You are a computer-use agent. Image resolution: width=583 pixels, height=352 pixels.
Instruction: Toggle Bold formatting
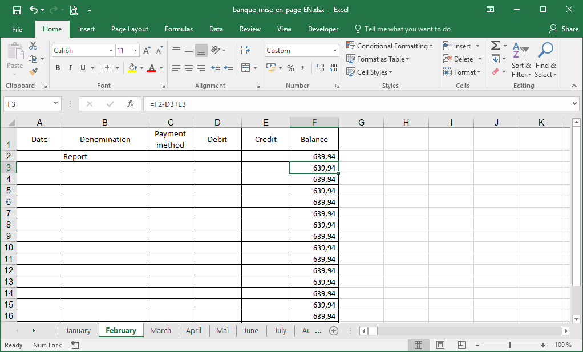pyautogui.click(x=58, y=68)
